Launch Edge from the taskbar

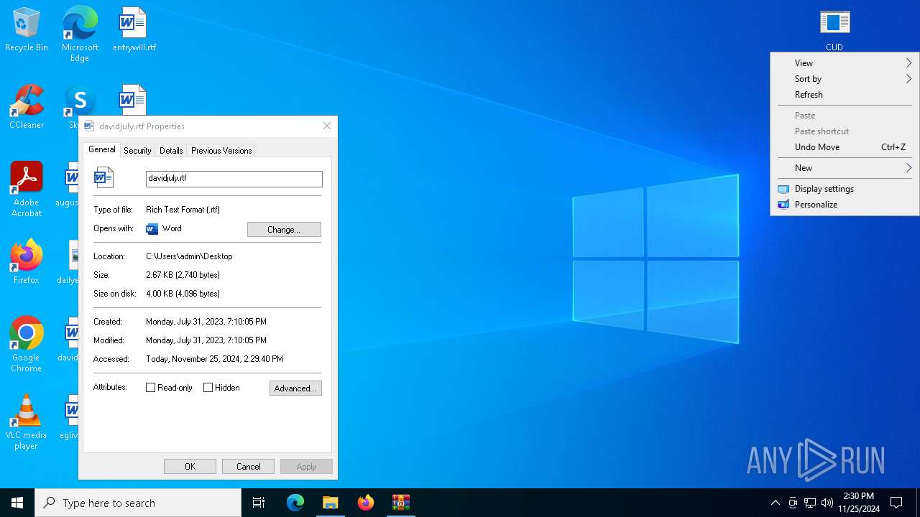pos(295,503)
